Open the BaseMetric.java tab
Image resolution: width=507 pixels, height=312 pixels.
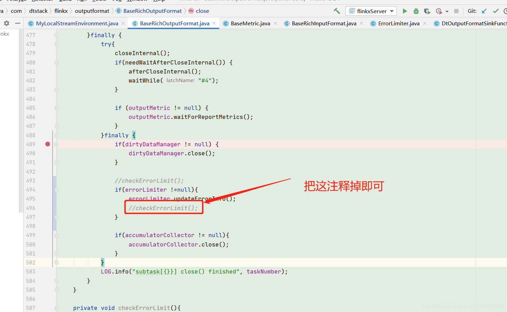(x=250, y=24)
